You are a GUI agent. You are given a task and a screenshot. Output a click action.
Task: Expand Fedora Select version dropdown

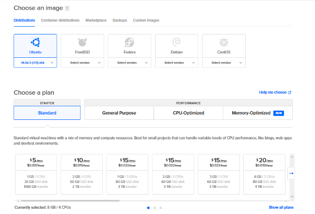click(x=129, y=63)
